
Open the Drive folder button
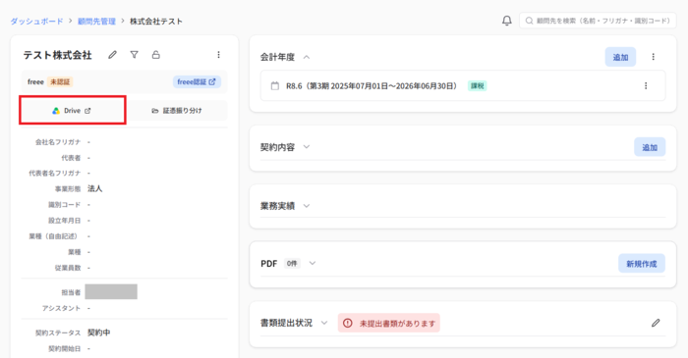pos(73,111)
